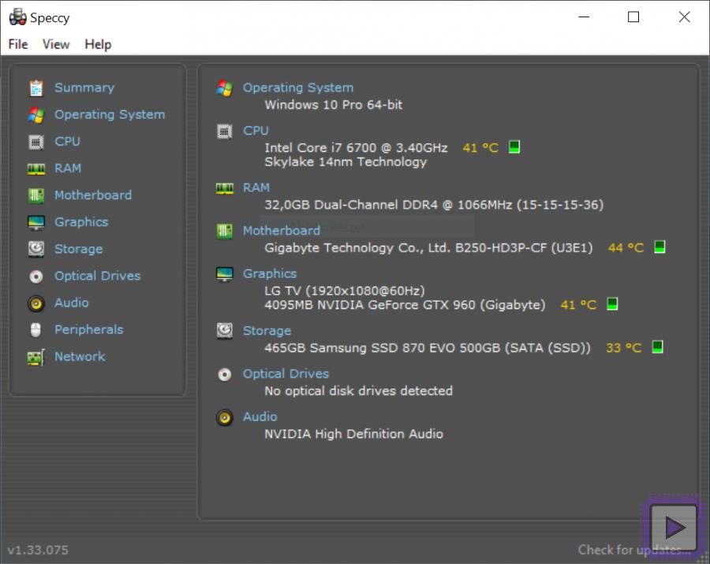710x564 pixels.
Task: Click the 'Gigabyte Technology Co., Ltd. B250-HD3P-CF' text
Action: click(428, 248)
